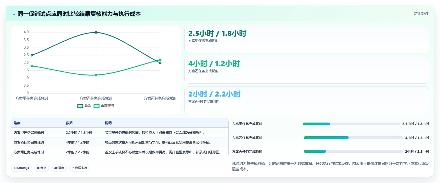Click table cell 2.5小时 / 1.8小时
The image size is (440, 183).
79,133
